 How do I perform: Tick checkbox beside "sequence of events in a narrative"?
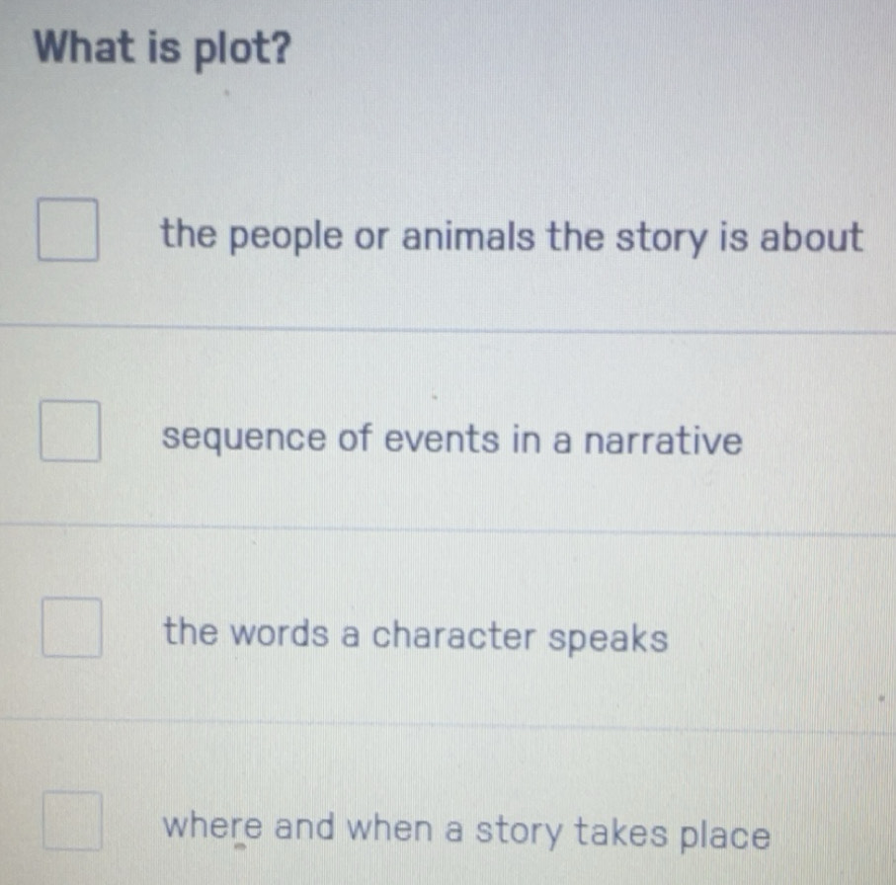click(70, 432)
